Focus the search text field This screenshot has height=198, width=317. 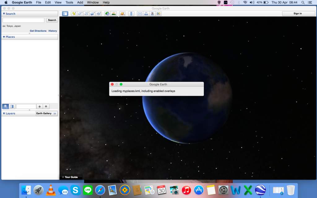(24, 20)
